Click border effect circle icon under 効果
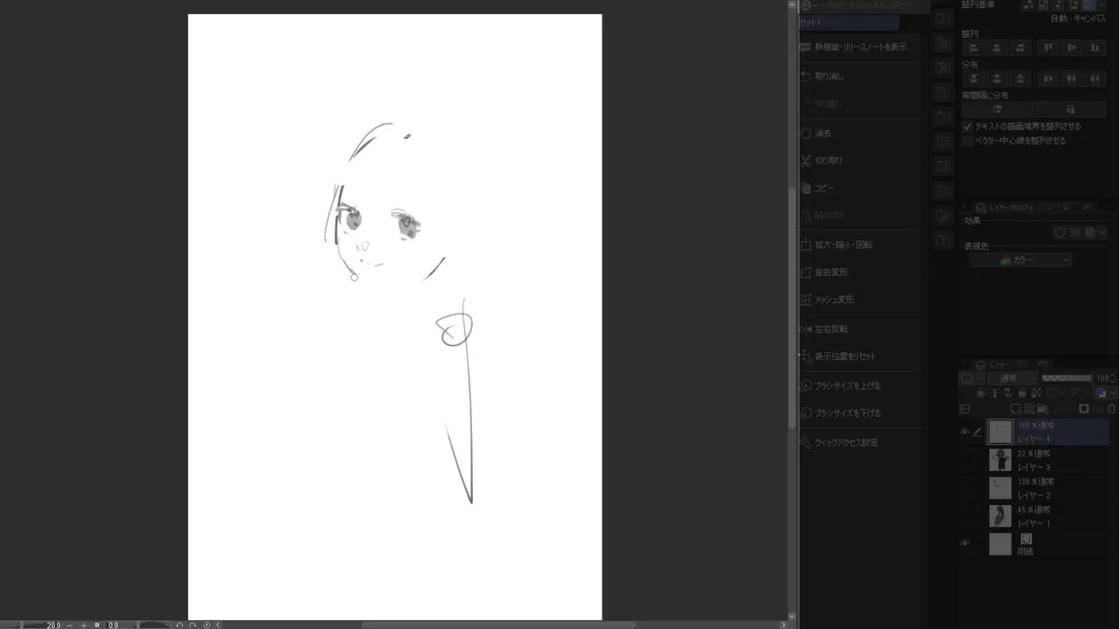1119x629 pixels. point(1060,233)
